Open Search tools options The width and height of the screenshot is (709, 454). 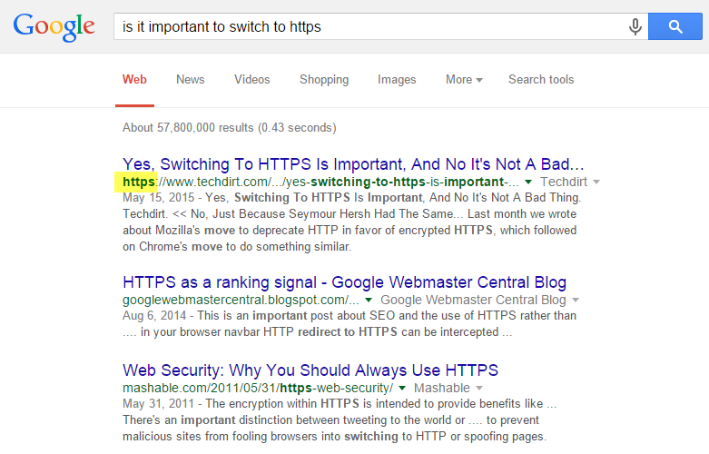pyautogui.click(x=541, y=80)
